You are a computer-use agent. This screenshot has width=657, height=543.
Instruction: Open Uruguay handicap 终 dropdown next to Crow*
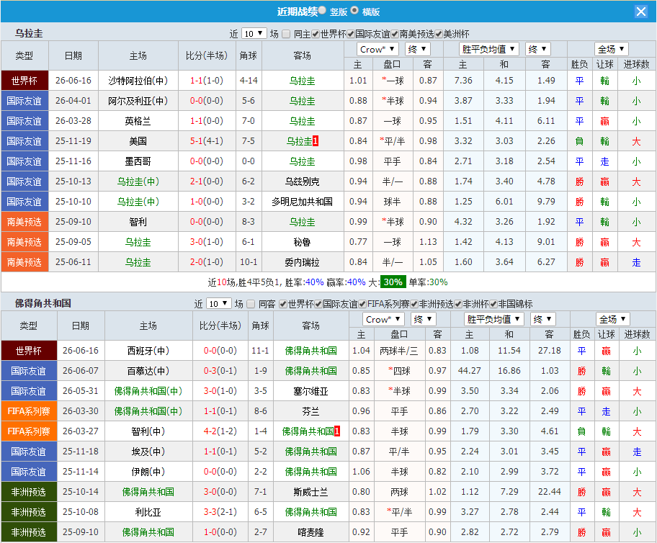coord(417,49)
